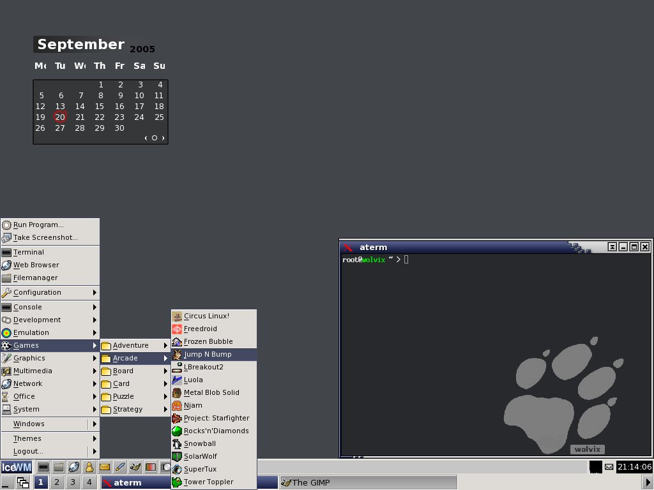Select The GIMP task in the taskbar
The width and height of the screenshot is (654, 490).
click(368, 482)
